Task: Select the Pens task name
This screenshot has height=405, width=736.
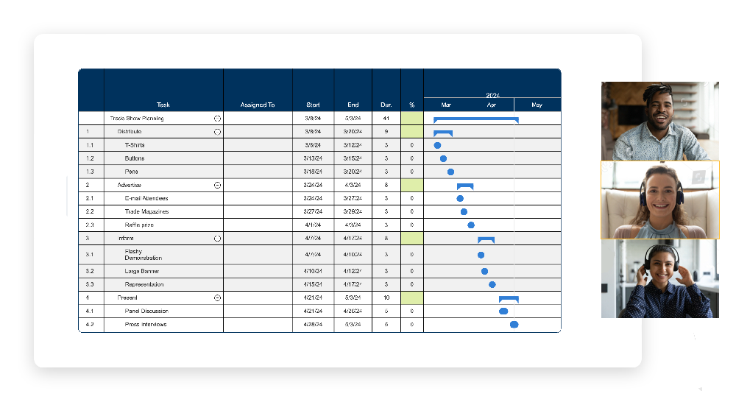Action: click(x=132, y=172)
